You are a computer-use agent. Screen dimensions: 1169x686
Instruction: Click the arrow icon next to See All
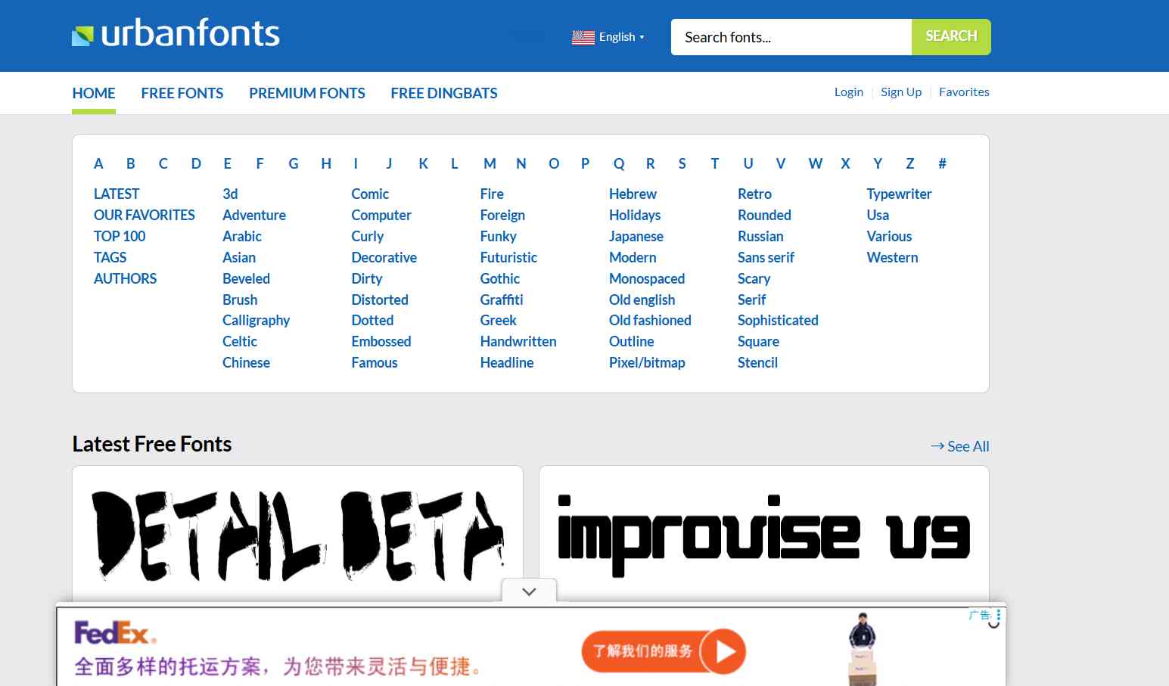pyautogui.click(x=937, y=446)
